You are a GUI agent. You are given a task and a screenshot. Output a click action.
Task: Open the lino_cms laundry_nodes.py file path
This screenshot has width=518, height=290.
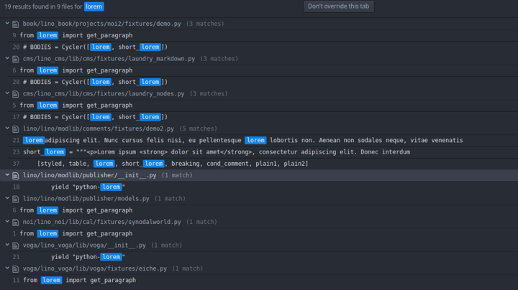coord(104,93)
